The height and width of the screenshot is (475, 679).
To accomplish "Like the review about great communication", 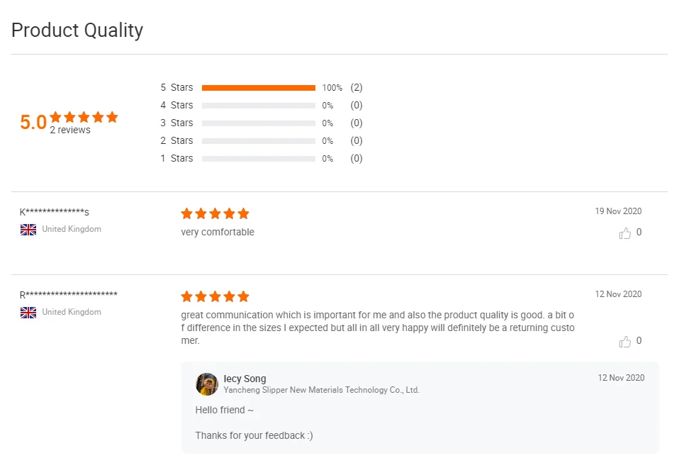I will (x=625, y=342).
